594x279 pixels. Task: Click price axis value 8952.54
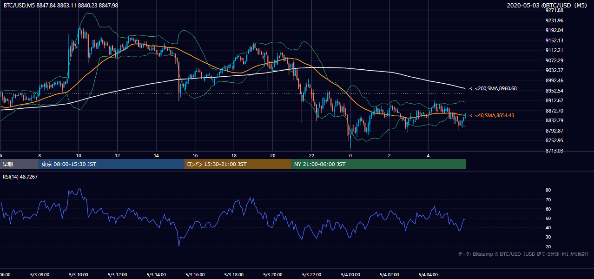pyautogui.click(x=554, y=91)
